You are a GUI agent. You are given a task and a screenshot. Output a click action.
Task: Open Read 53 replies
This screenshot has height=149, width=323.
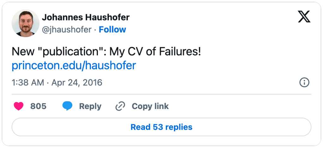pos(161,127)
